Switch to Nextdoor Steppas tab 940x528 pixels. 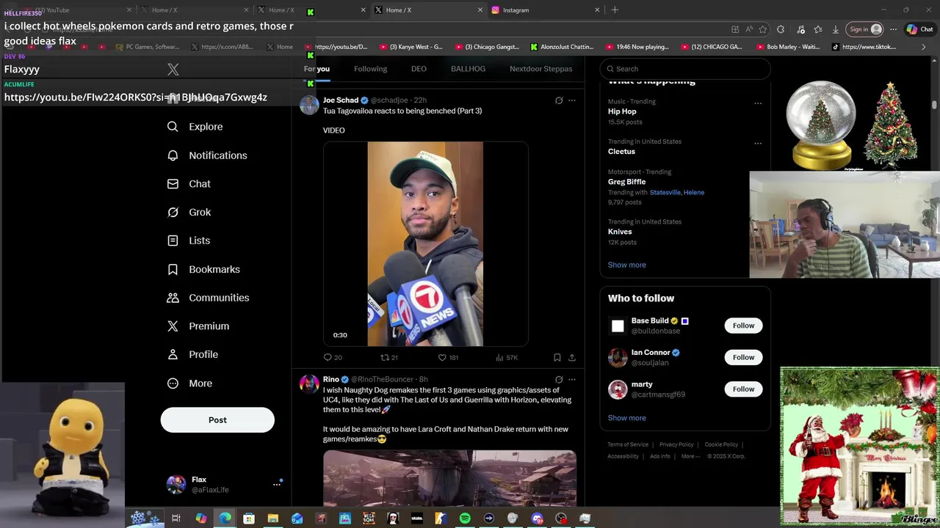[540, 69]
